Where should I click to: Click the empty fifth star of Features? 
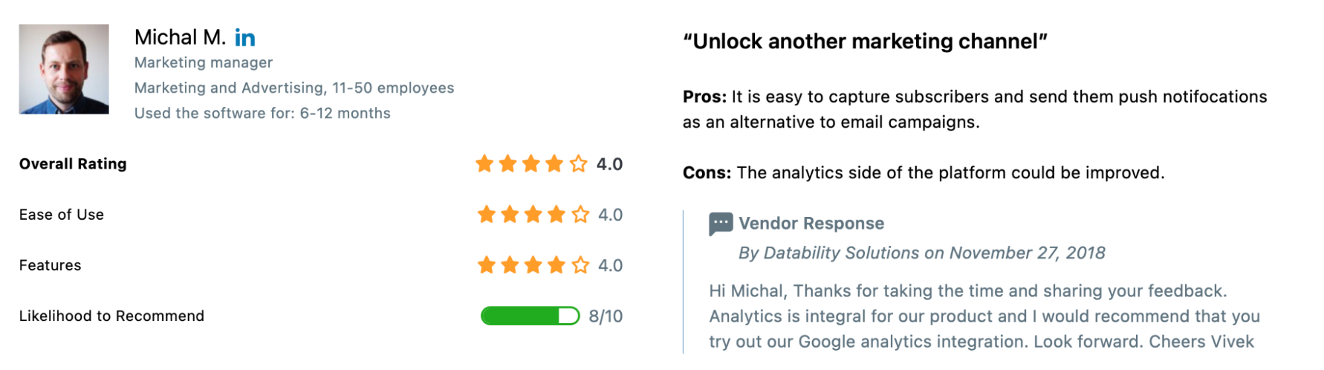click(580, 265)
